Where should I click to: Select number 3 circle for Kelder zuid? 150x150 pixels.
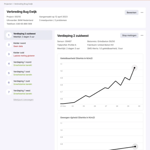pyautogui.click(x=9, y=54)
